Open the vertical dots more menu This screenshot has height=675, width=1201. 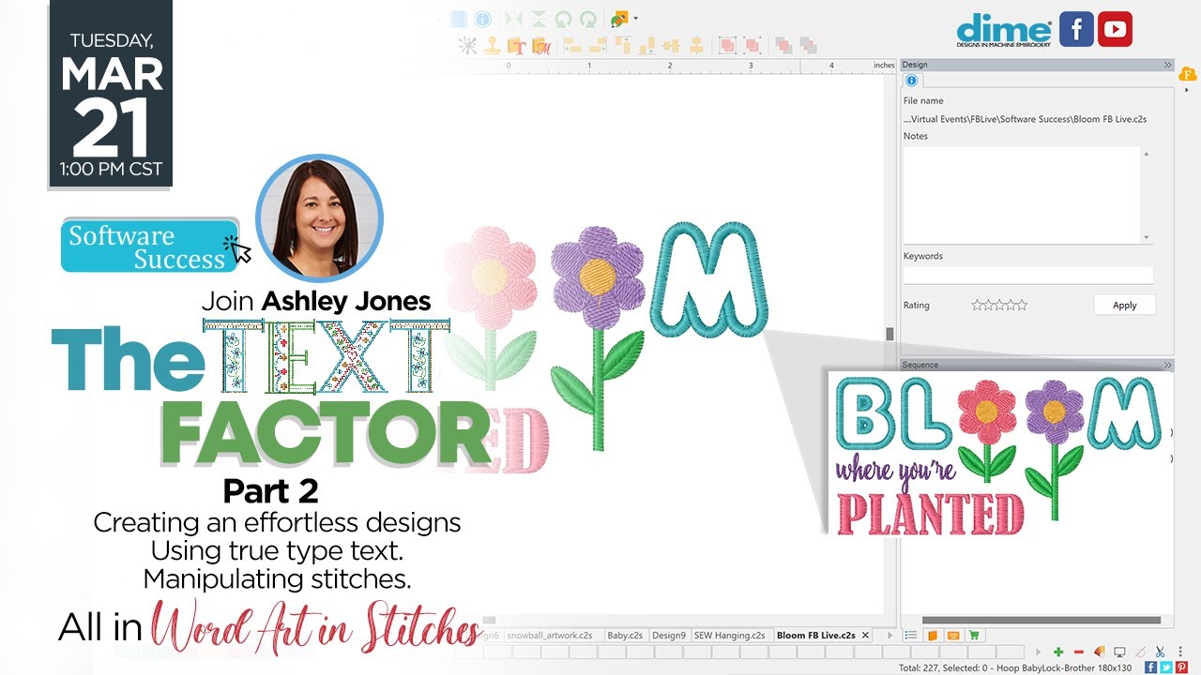[1180, 652]
